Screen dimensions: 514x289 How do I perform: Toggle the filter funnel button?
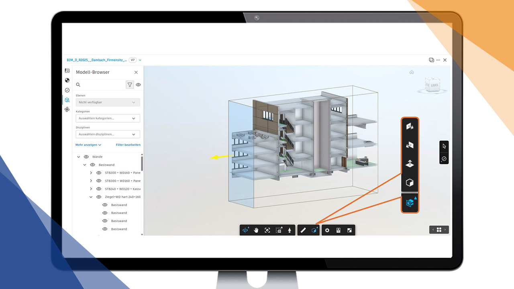click(x=130, y=85)
